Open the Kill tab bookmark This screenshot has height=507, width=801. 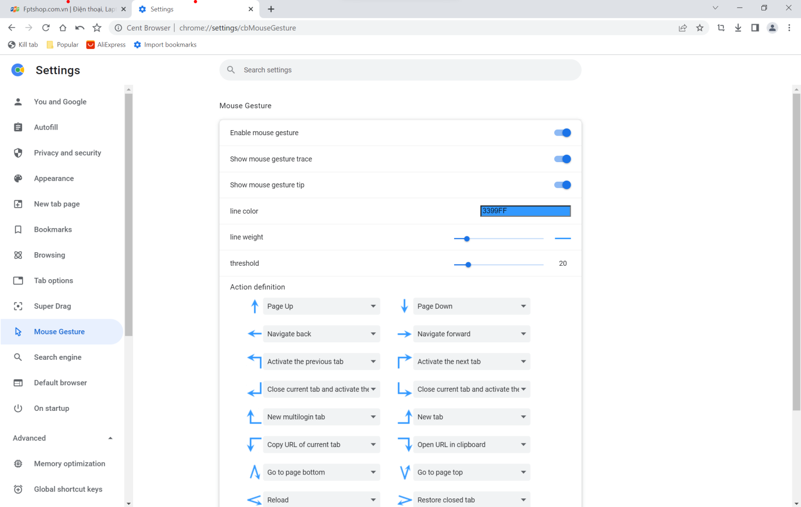coord(23,45)
